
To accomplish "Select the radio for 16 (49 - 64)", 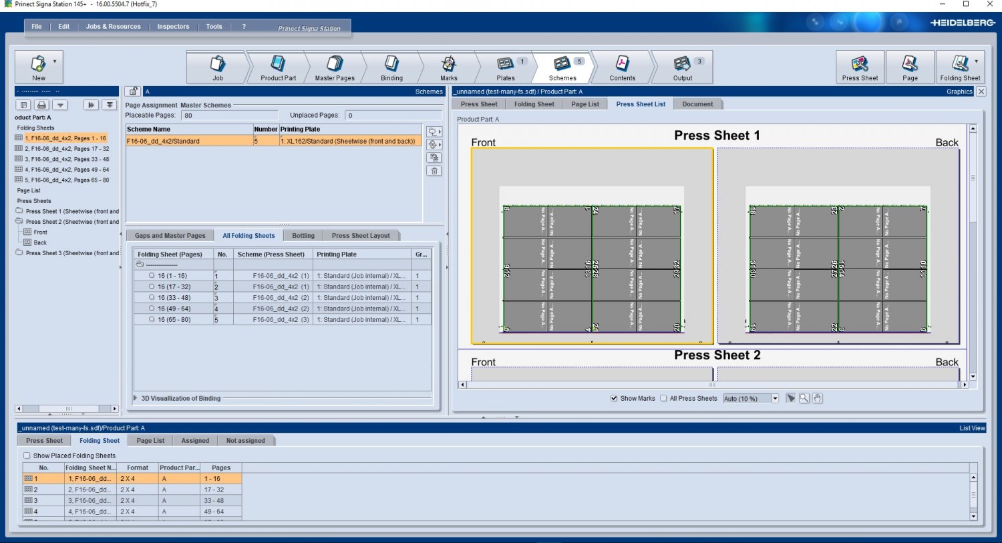I will pos(152,309).
